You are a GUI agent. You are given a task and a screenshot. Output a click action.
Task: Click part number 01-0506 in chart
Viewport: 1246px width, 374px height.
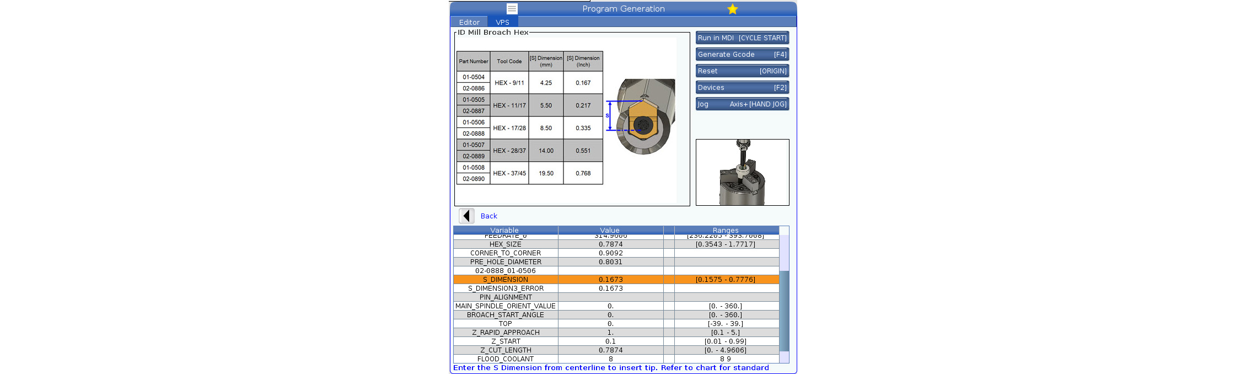pyautogui.click(x=474, y=122)
